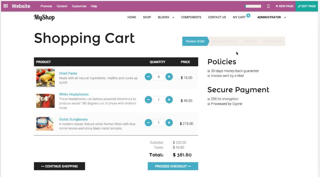Click plus button for Exotic Sunglasses
Screen dimensions: 320x177
pos(169,123)
